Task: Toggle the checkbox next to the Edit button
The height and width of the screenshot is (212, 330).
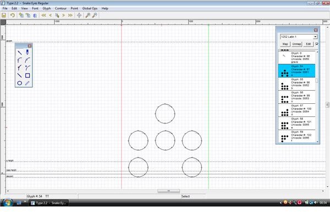Action: pyautogui.click(x=317, y=44)
